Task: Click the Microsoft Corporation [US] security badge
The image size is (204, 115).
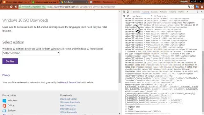Action: tap(33, 7)
